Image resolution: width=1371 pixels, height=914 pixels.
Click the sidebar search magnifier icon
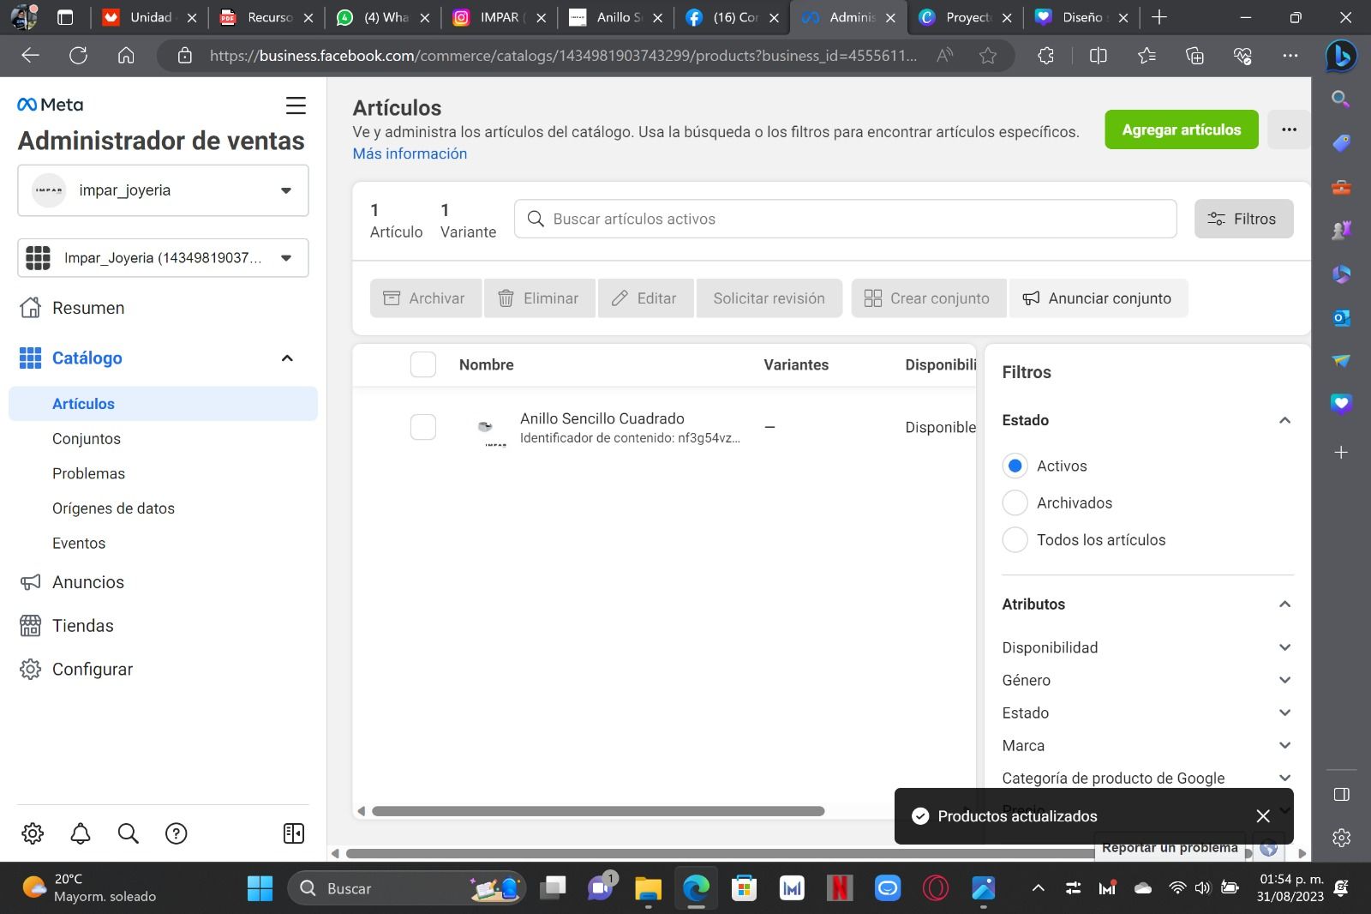129,833
